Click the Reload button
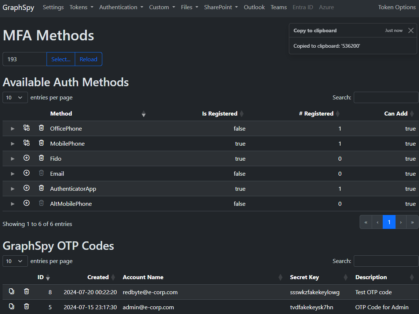Screen dimensions: 419x314 pyautogui.click(x=88, y=59)
